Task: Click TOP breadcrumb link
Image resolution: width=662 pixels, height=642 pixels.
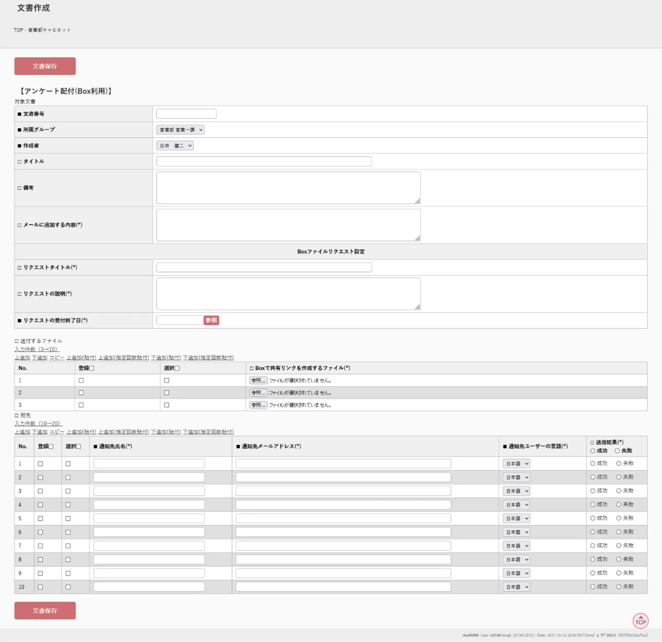Action: (18, 30)
